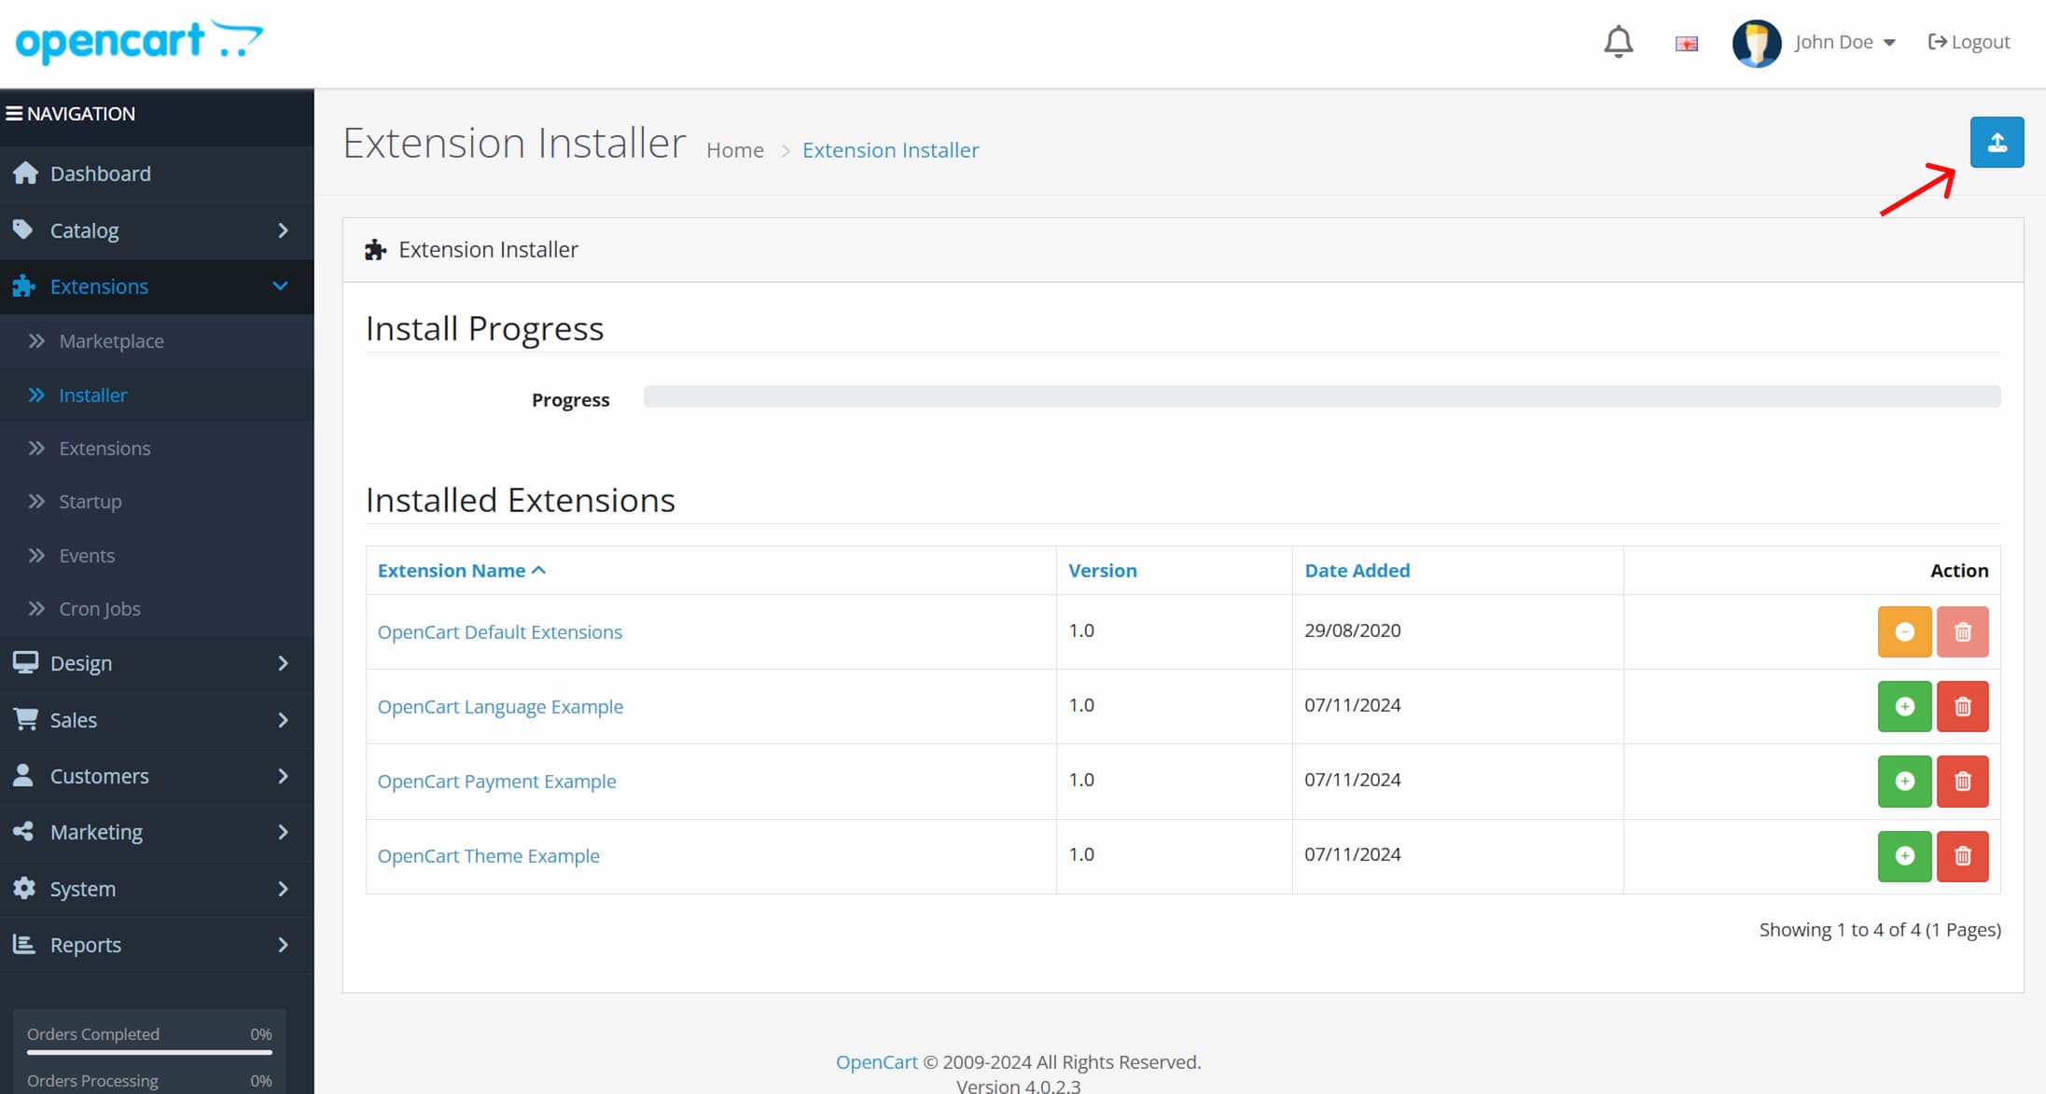This screenshot has width=2046, height=1094.
Task: Click the install/add icon for OpenCart Language Example
Action: point(1902,704)
